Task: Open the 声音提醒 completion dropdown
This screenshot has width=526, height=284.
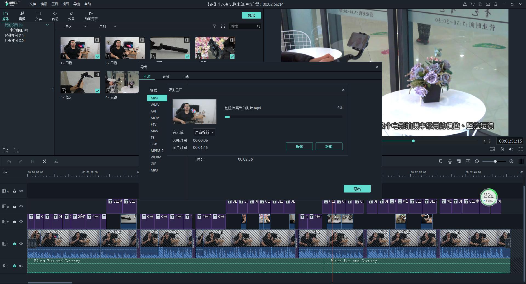Action: click(x=204, y=132)
